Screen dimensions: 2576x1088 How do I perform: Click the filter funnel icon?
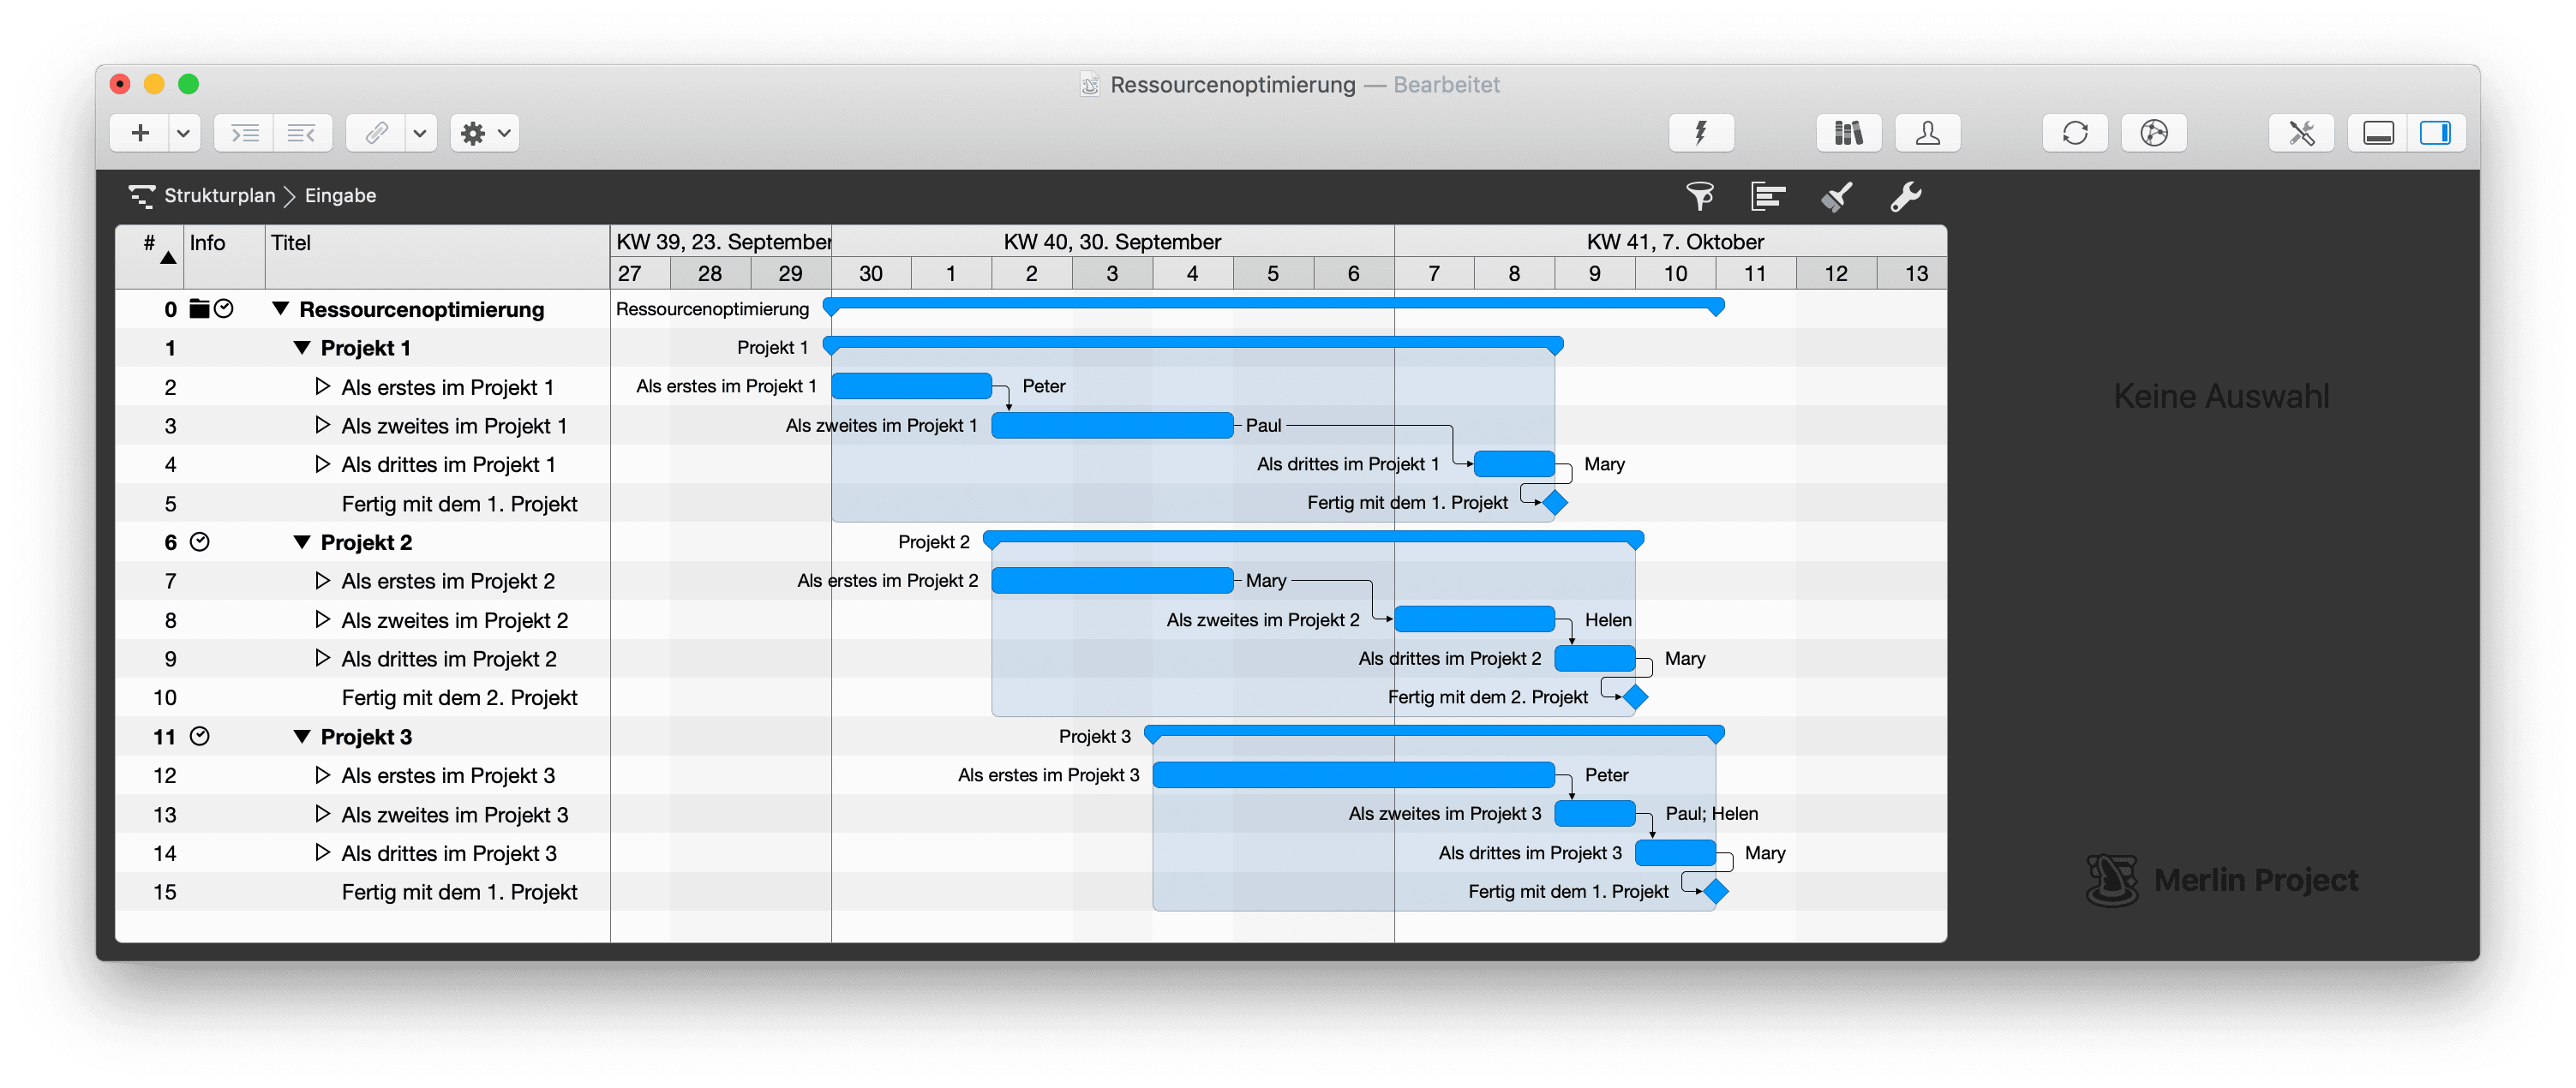pyautogui.click(x=1700, y=196)
